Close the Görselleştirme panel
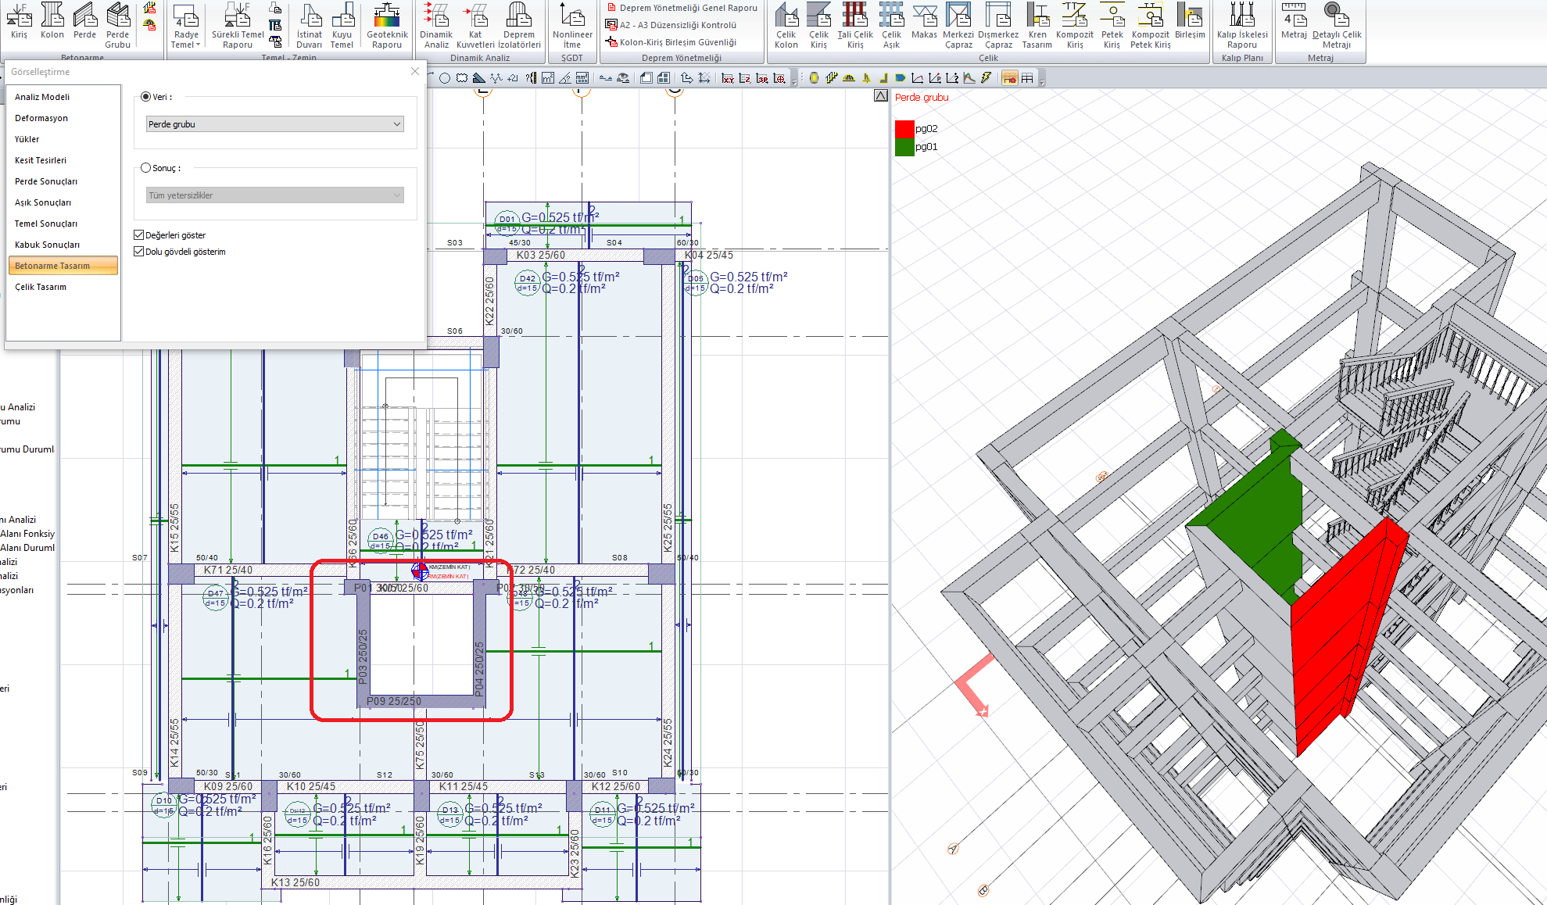The image size is (1547, 905). [415, 71]
